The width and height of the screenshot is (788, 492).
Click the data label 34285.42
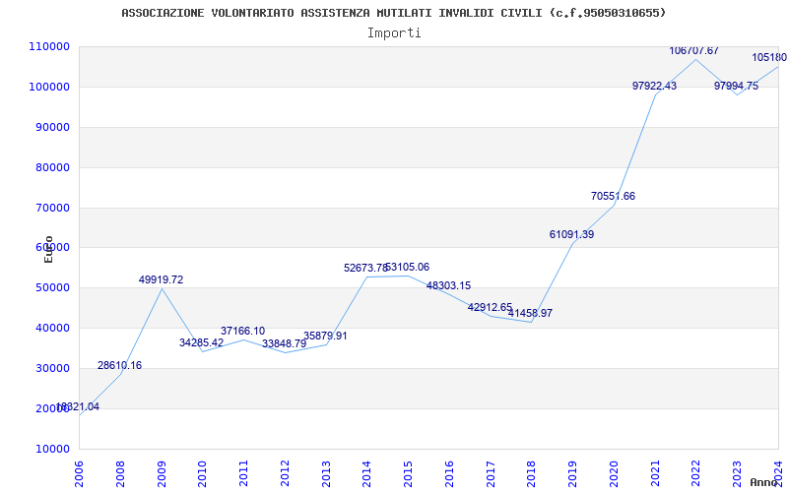pyautogui.click(x=202, y=342)
